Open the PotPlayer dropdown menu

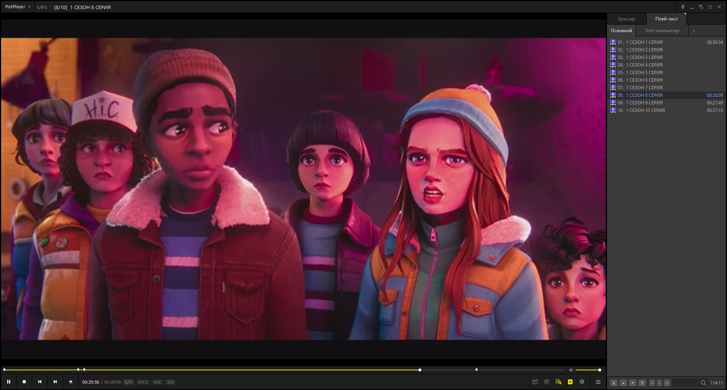[18, 7]
